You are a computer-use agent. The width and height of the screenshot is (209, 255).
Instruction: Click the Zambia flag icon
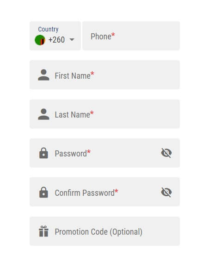pyautogui.click(x=40, y=40)
